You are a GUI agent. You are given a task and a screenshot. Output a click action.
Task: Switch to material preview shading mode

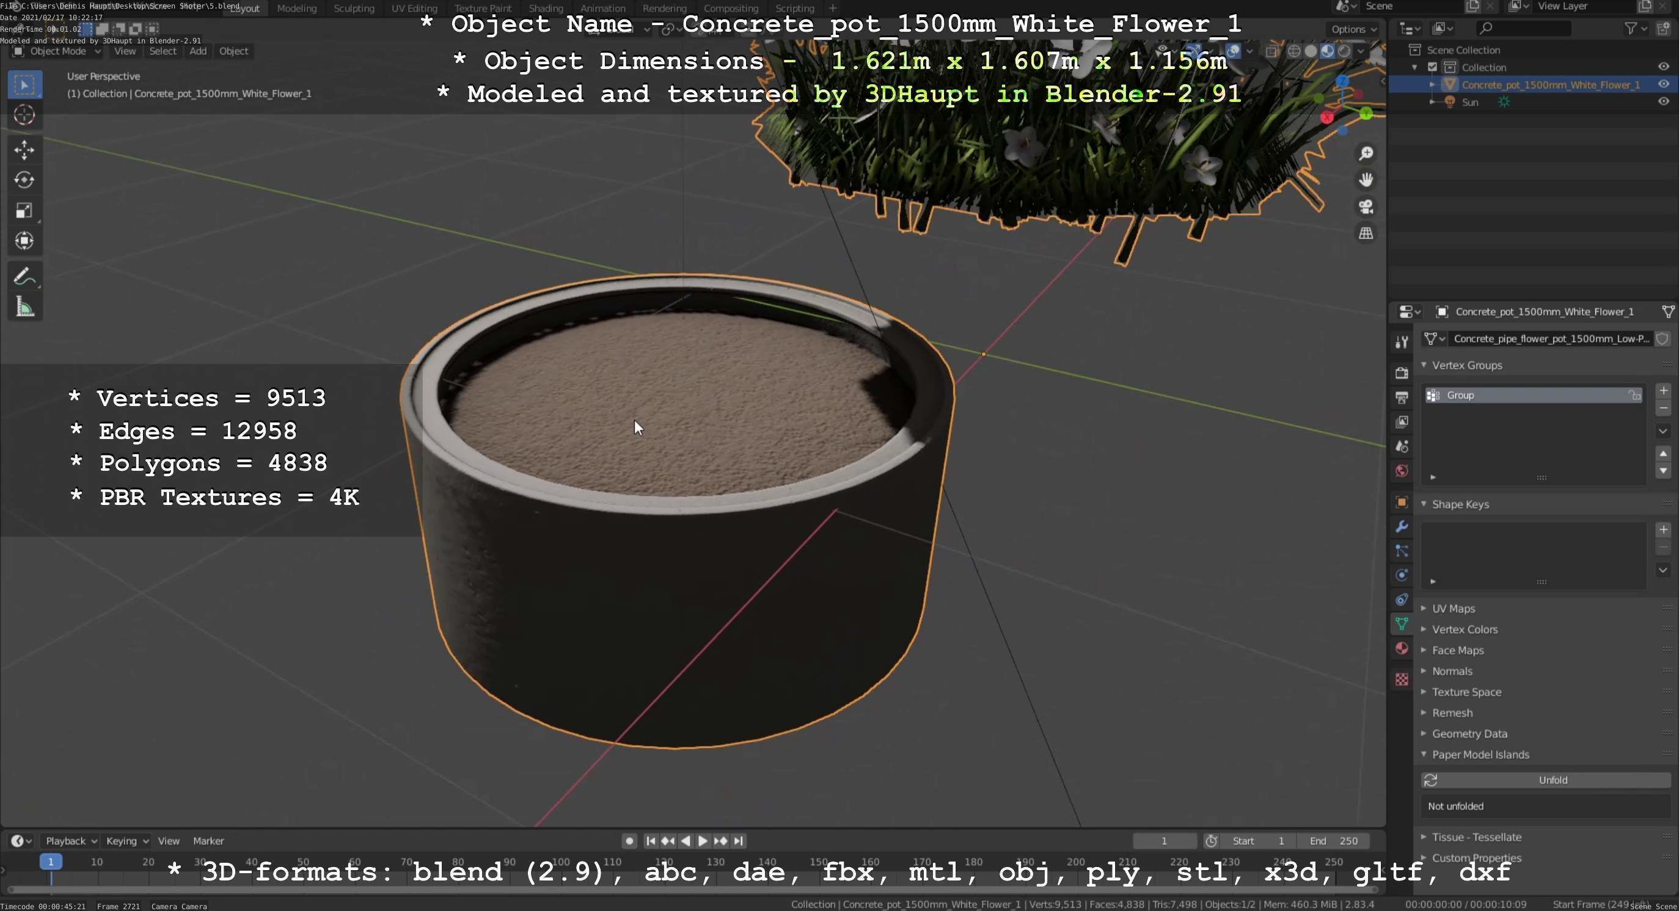pos(1328,51)
